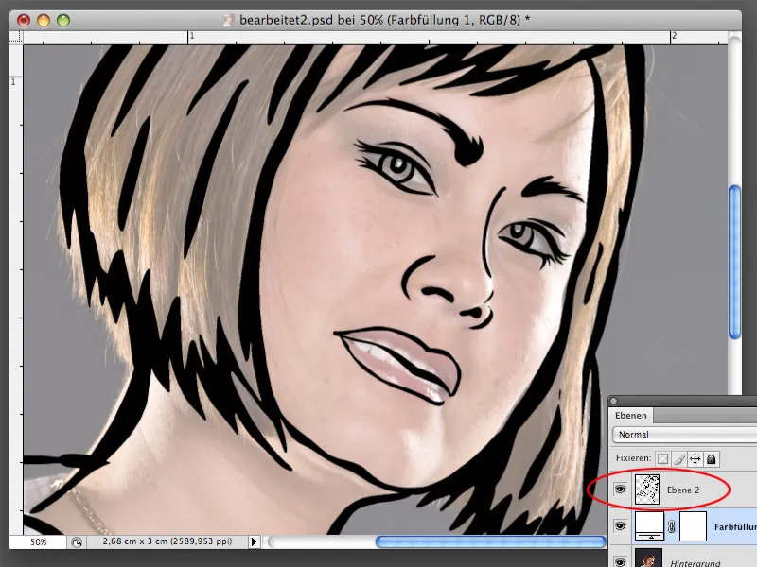Select the Ebene 2 layer thumbnail
757x567 pixels.
(x=647, y=490)
